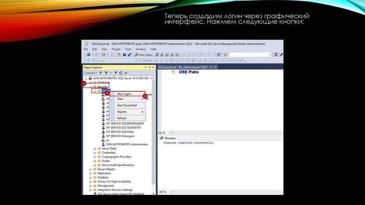
Task: Open the editor 100 % zoom dropdown
Action: (170, 133)
